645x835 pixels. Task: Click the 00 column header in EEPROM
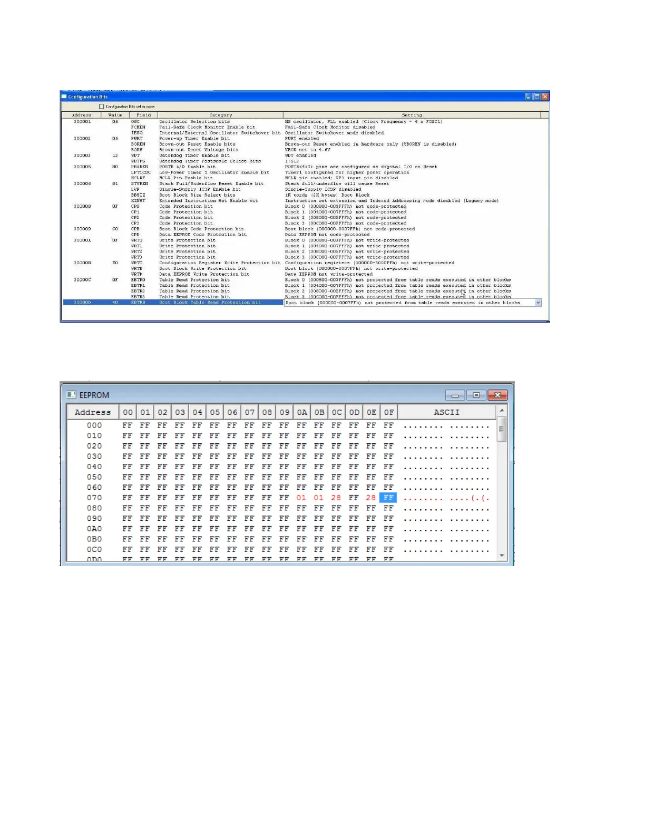coord(128,412)
